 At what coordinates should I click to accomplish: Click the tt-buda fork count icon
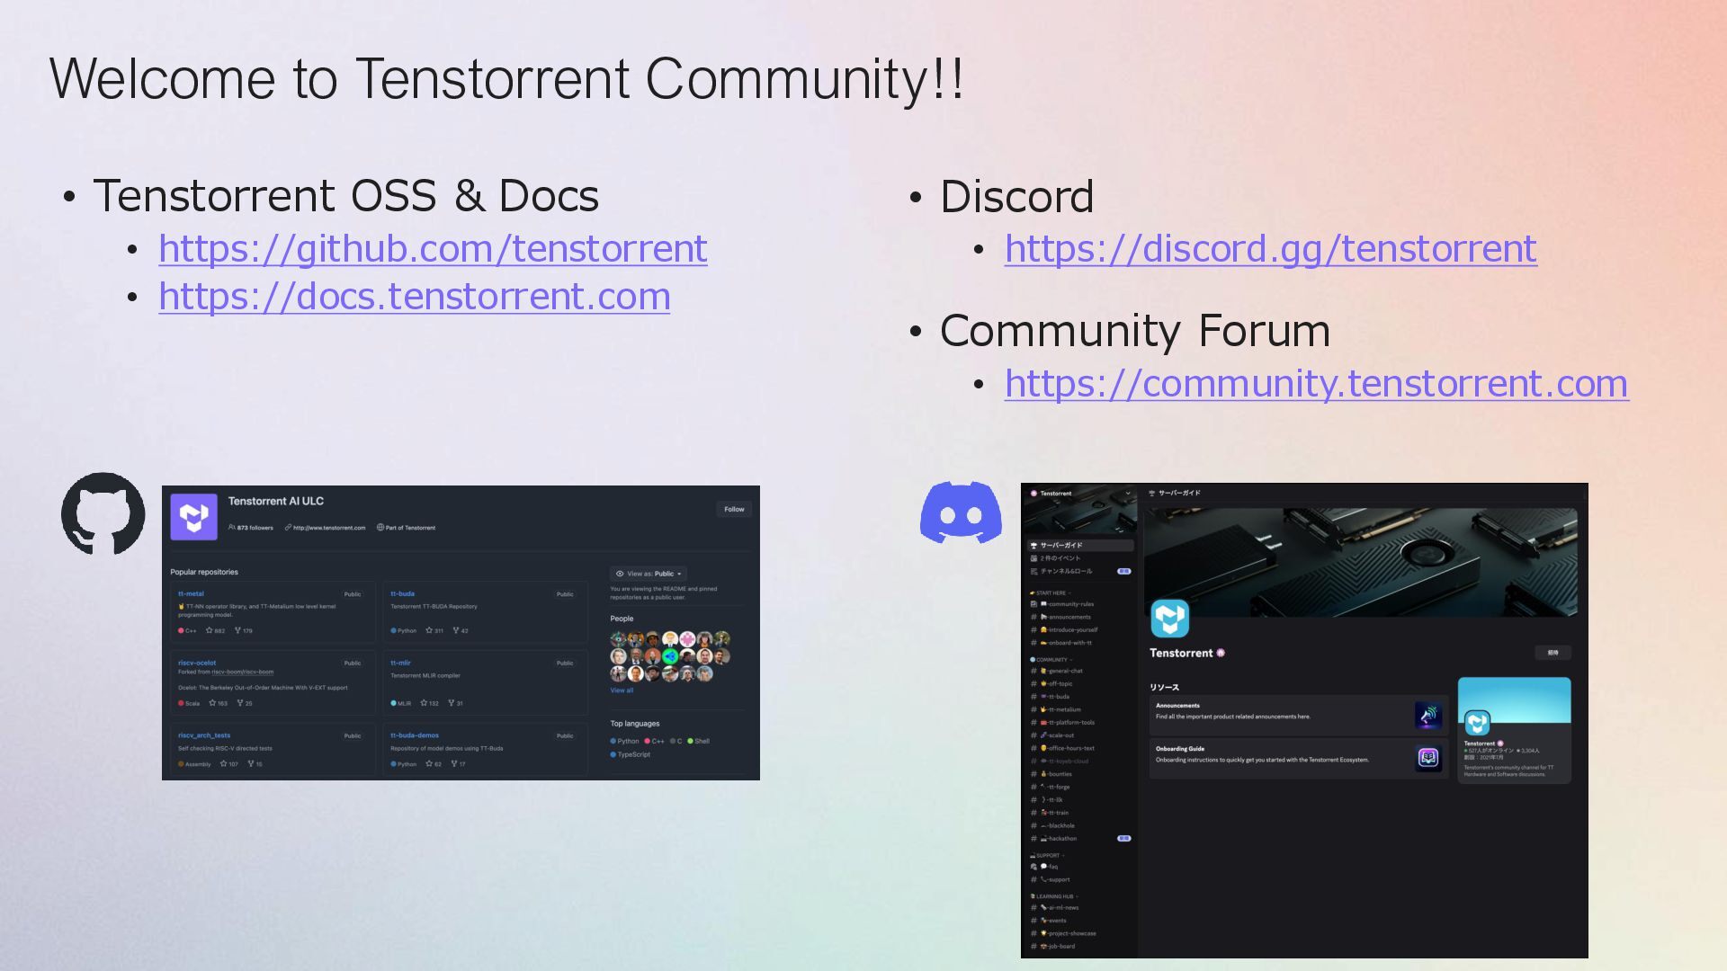click(456, 631)
